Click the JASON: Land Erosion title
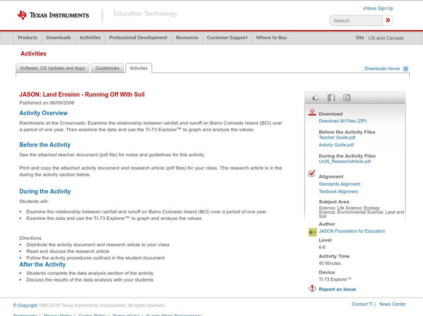 pyautogui.click(x=82, y=95)
